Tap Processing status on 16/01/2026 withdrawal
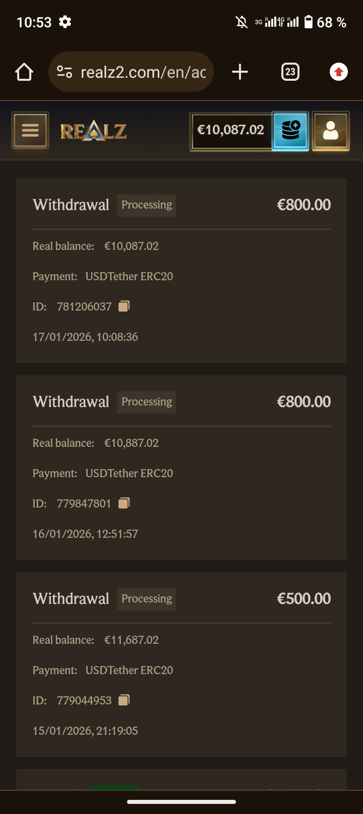The height and width of the screenshot is (814, 363). pos(147,402)
